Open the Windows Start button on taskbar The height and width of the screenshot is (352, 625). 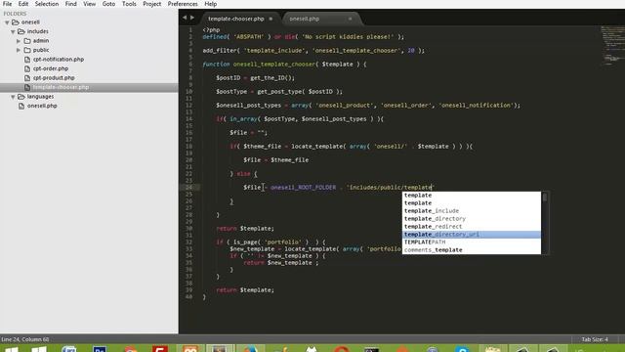click(x=11, y=349)
